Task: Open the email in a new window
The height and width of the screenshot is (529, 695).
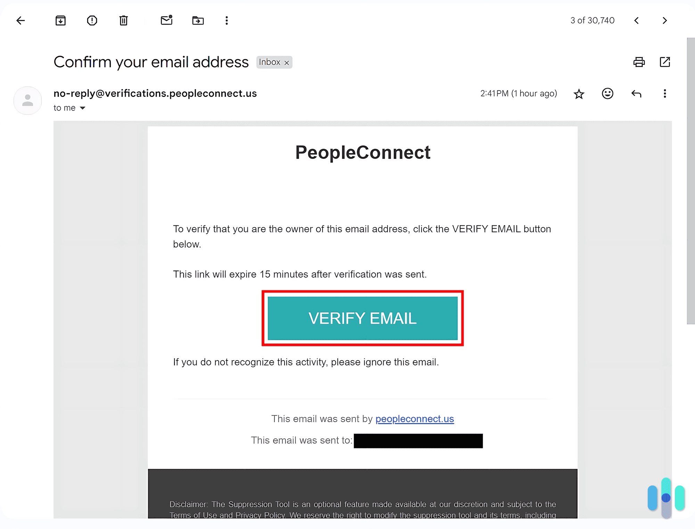Action: 665,62
